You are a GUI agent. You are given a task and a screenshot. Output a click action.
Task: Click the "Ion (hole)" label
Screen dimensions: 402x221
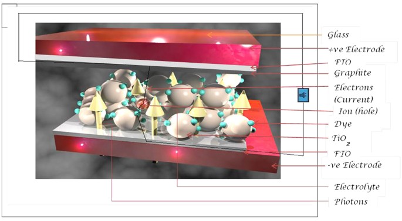click(358, 111)
